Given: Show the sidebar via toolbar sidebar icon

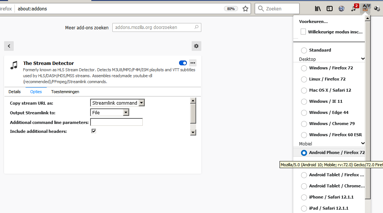Looking at the screenshot, I should (330, 9).
